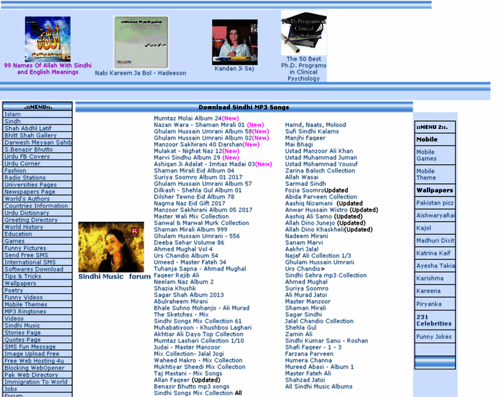Open Marvi Sindhu Album 29 link
Screen dimensions: 503x397
pyautogui.click(x=187, y=157)
